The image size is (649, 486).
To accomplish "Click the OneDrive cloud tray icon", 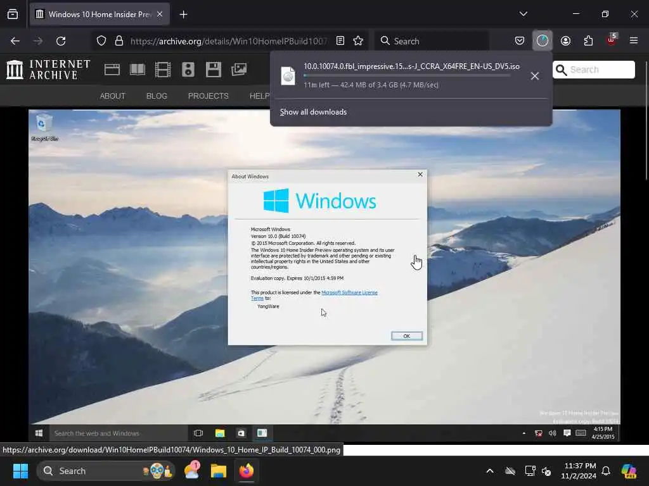I will coord(510,471).
